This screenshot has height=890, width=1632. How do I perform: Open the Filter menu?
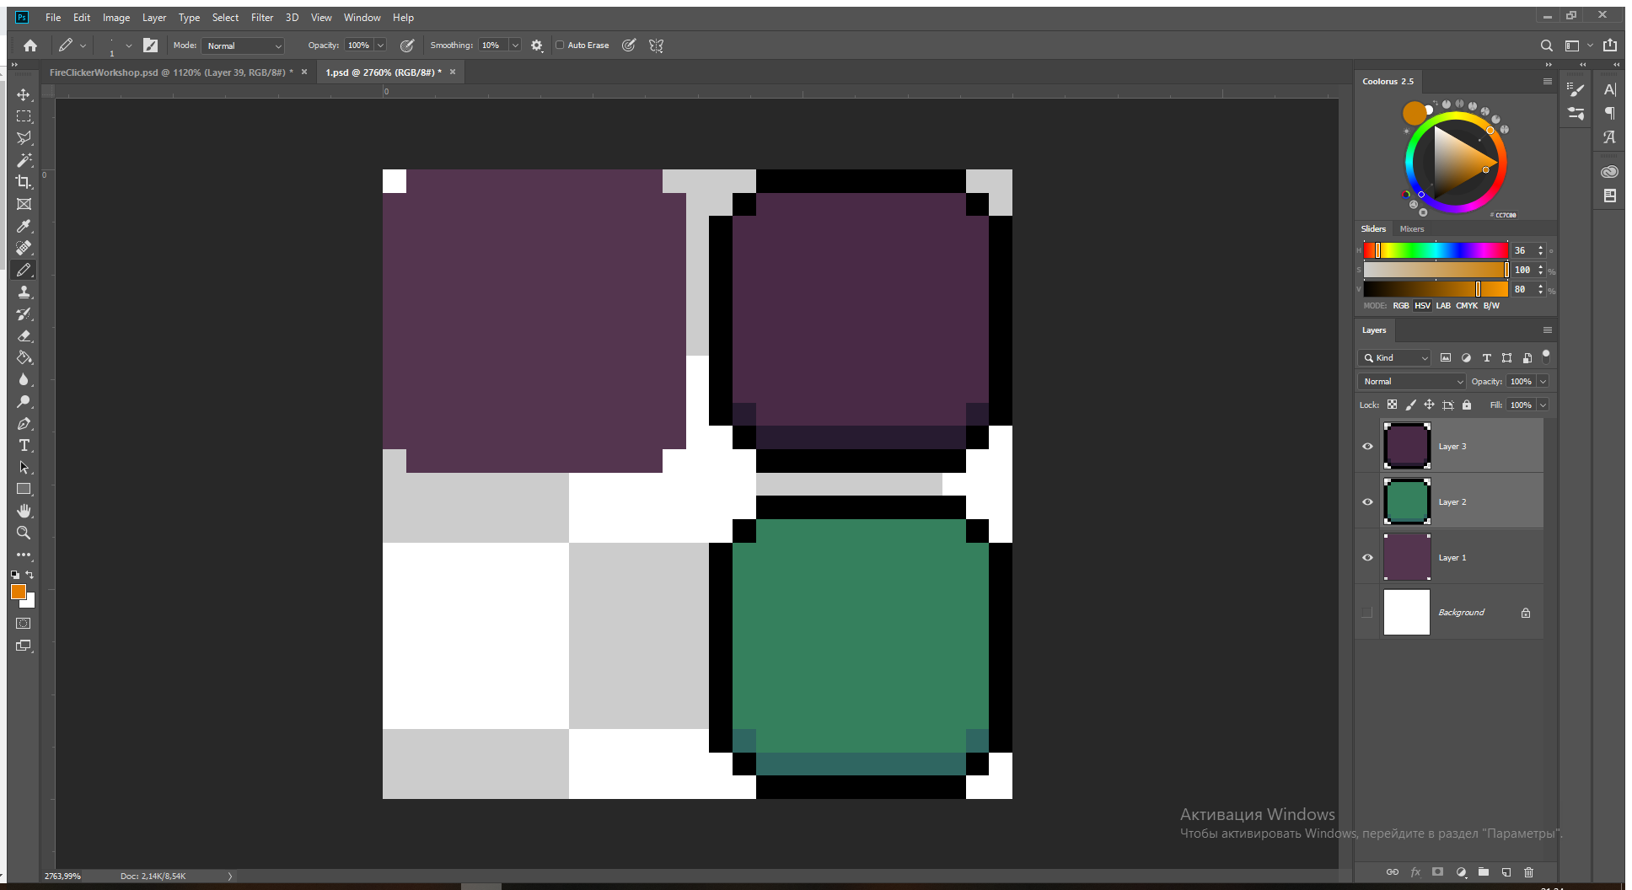pyautogui.click(x=262, y=18)
